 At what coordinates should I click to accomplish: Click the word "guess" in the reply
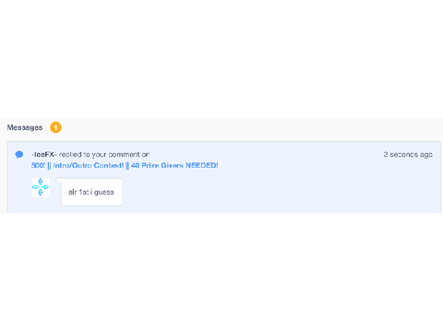click(x=104, y=193)
